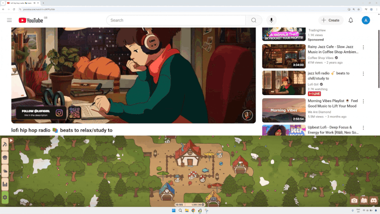The width and height of the screenshot is (380, 214).
Task: Reload the YouTube page
Action: click(14, 9)
